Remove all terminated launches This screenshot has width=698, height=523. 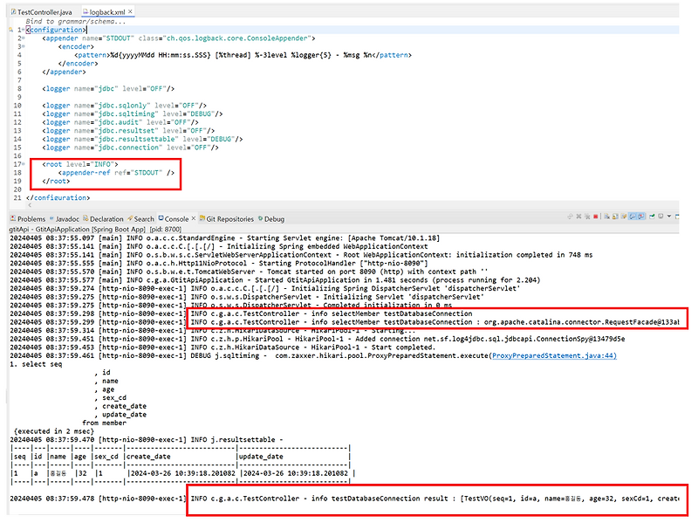click(x=587, y=217)
